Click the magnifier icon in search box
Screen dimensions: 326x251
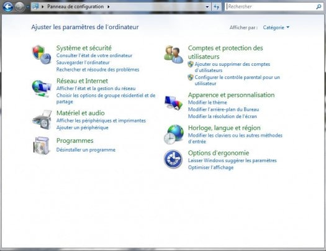click(319, 7)
